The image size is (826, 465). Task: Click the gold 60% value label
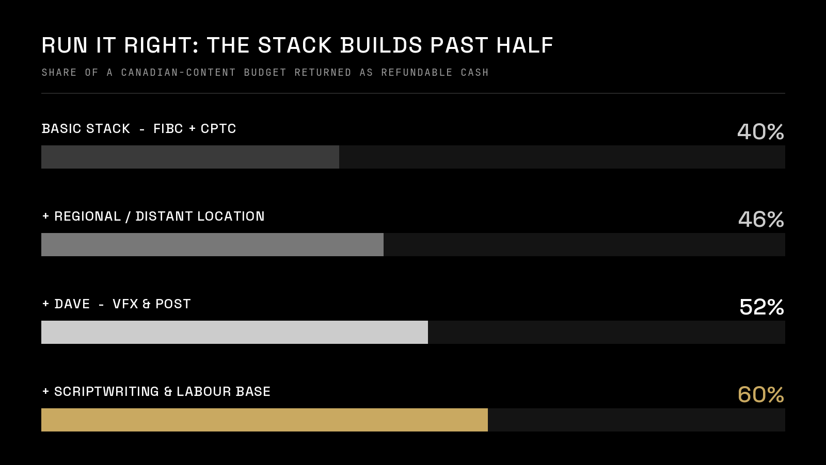pos(761,394)
